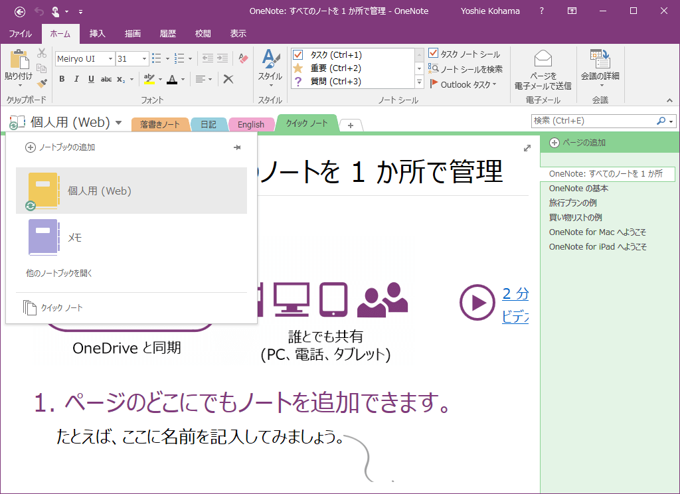Image resolution: width=680 pixels, height=494 pixels.
Task: Open the English section tab
Action: [x=251, y=124]
